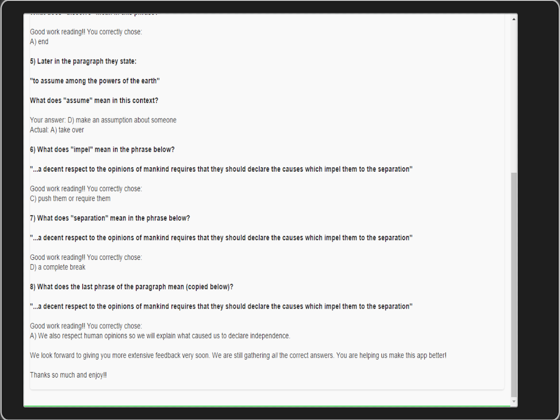The height and width of the screenshot is (420, 560).
Task: Click 'Good work reading!!' under question 8
Action: pyautogui.click(x=57, y=326)
